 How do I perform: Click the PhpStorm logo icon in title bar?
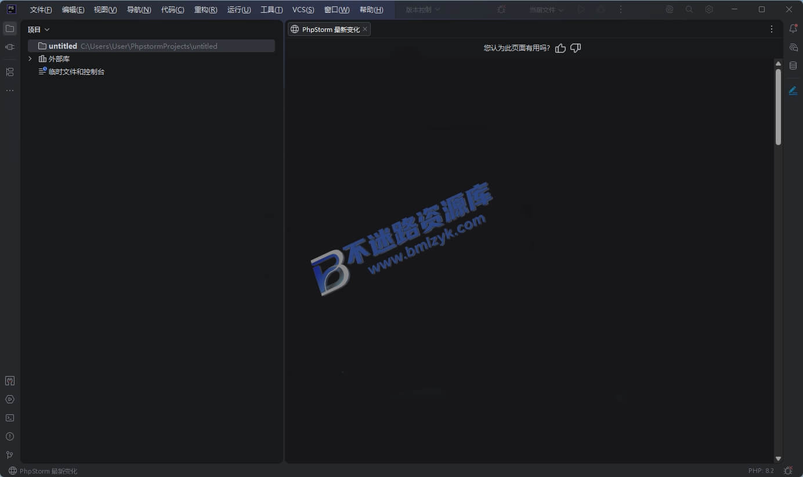11,9
